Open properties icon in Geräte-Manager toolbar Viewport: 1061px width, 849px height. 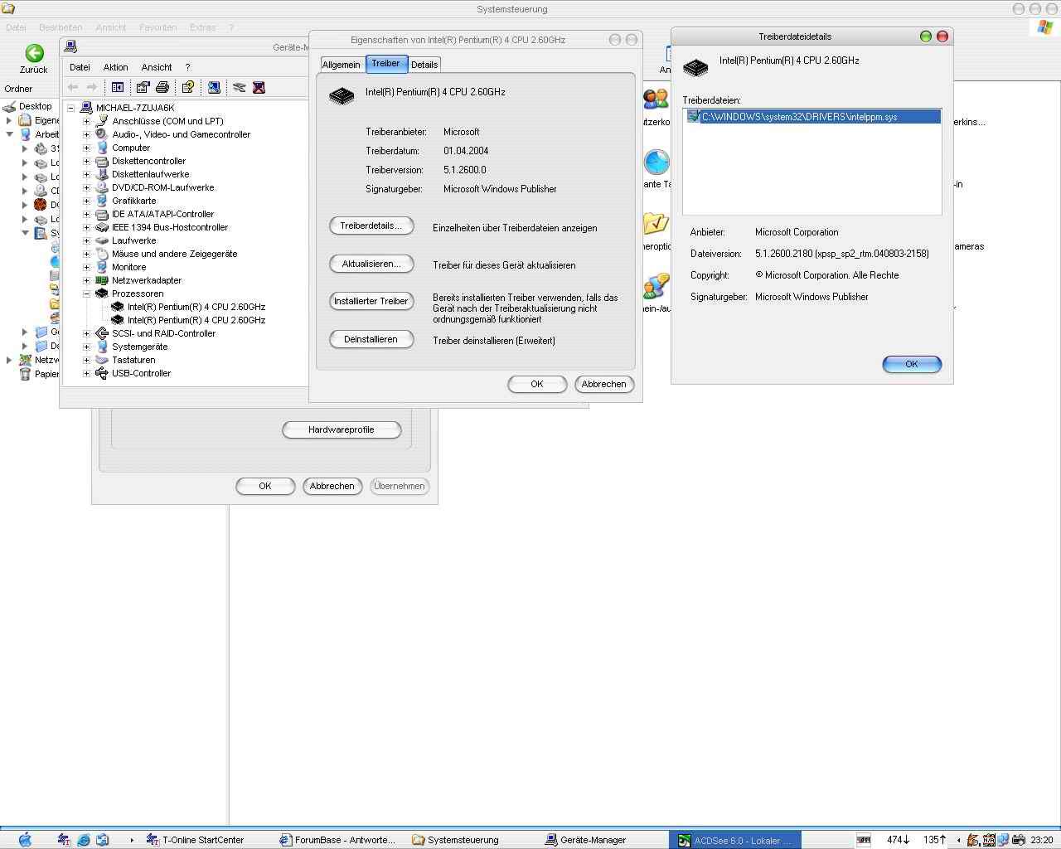pos(143,87)
